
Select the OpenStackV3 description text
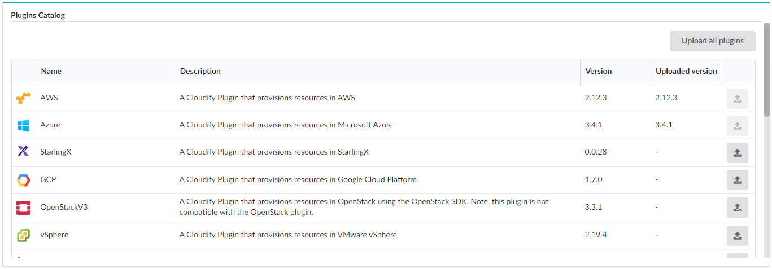point(364,207)
